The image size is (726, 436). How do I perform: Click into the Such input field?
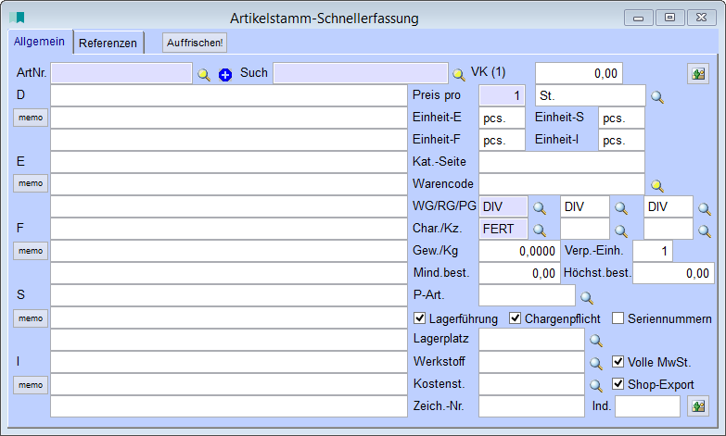coord(361,73)
